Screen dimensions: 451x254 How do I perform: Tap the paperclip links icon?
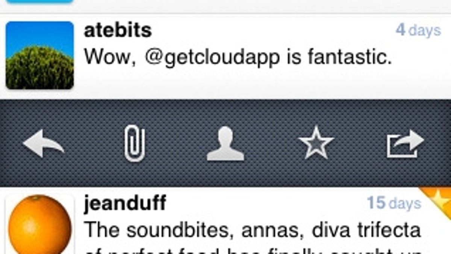(135, 143)
